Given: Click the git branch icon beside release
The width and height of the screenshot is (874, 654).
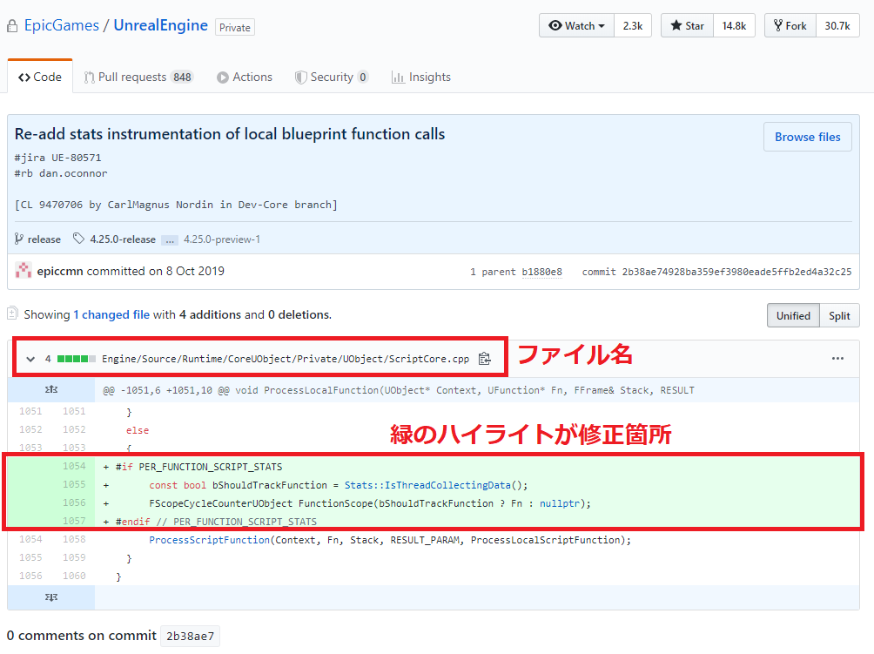Looking at the screenshot, I should click(x=19, y=239).
